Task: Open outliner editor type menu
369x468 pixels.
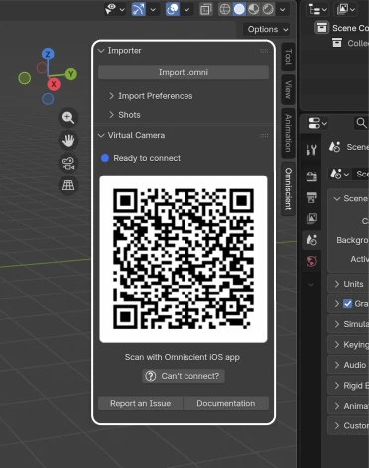Action: coord(317,9)
